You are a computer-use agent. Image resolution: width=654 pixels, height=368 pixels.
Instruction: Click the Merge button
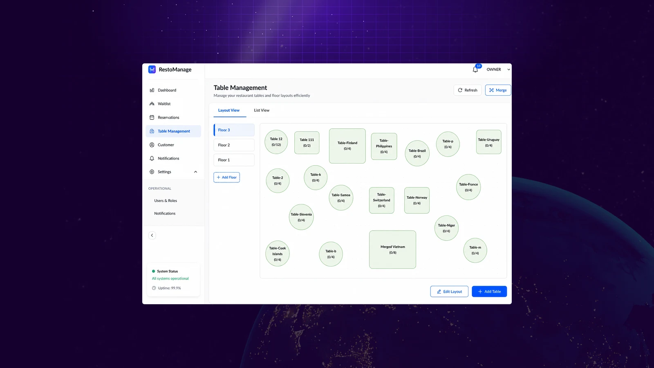(498, 90)
